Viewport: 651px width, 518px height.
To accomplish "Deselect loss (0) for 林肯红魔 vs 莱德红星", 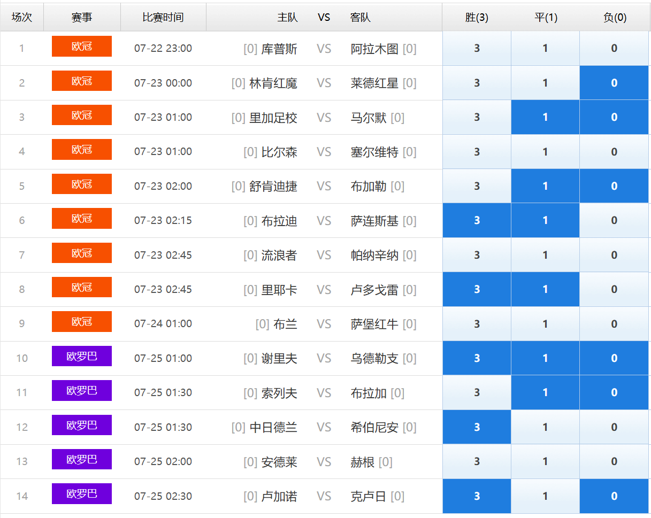I will click(614, 83).
